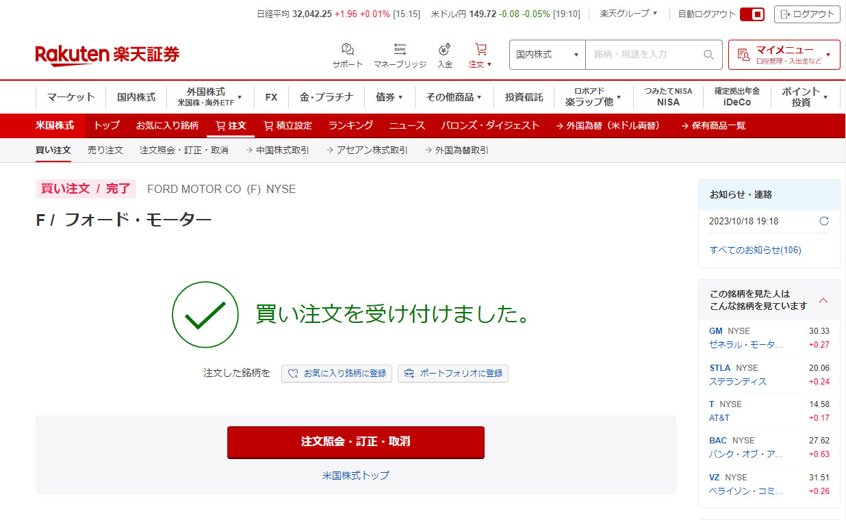Collapse the related stocks panel chevron
The image size is (846, 520).
tap(823, 300)
